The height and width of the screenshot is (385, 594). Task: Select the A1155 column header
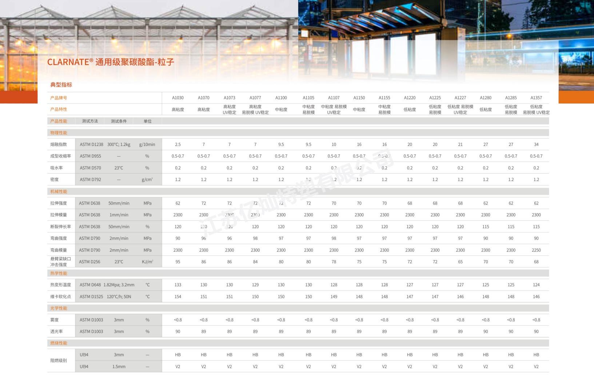point(384,98)
